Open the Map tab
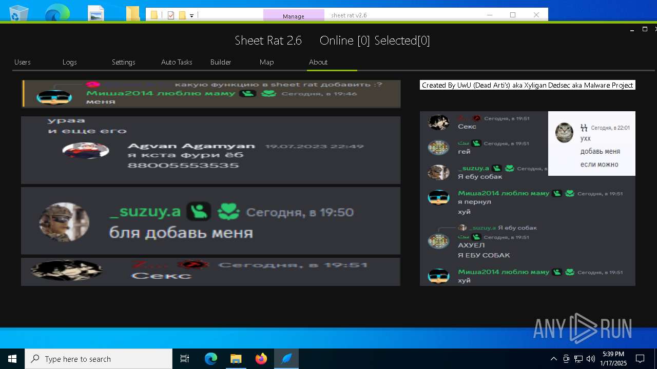This screenshot has width=657, height=369. [267, 62]
